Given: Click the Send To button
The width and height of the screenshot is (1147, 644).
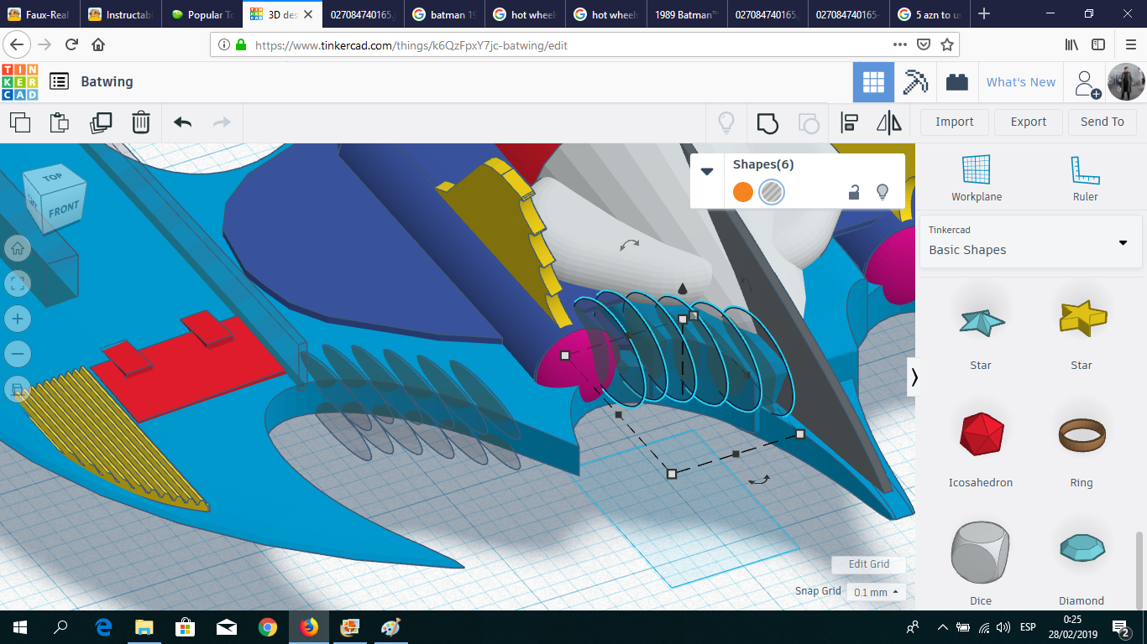Looking at the screenshot, I should point(1102,122).
